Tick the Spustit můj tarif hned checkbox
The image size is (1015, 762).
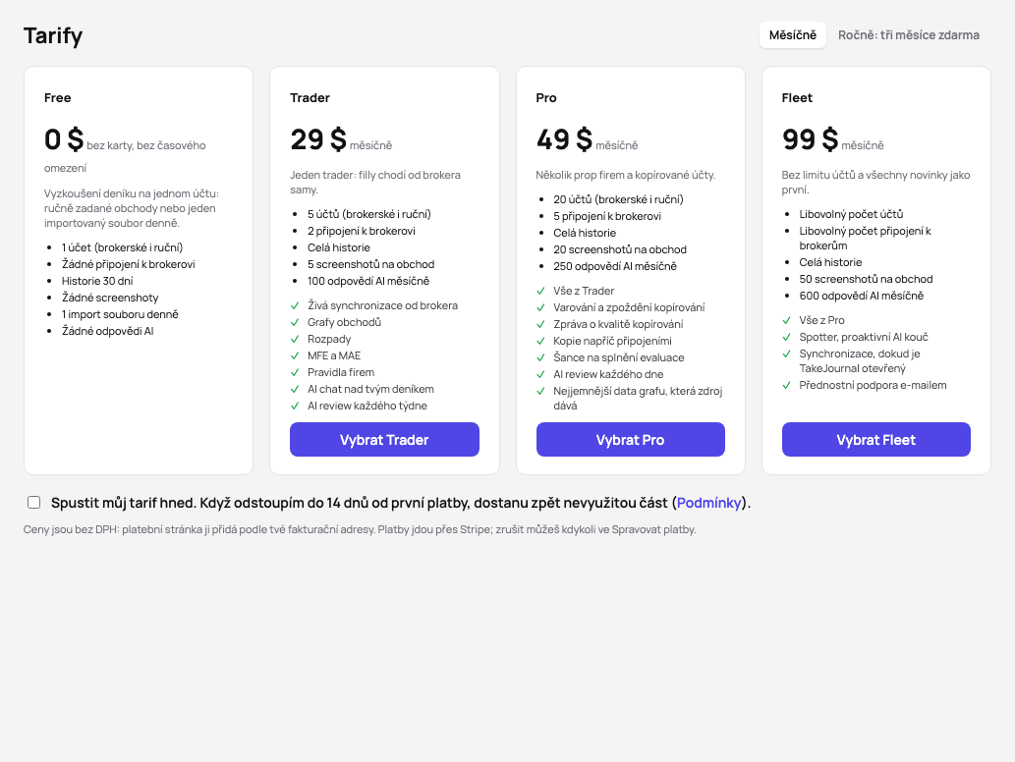(x=33, y=503)
